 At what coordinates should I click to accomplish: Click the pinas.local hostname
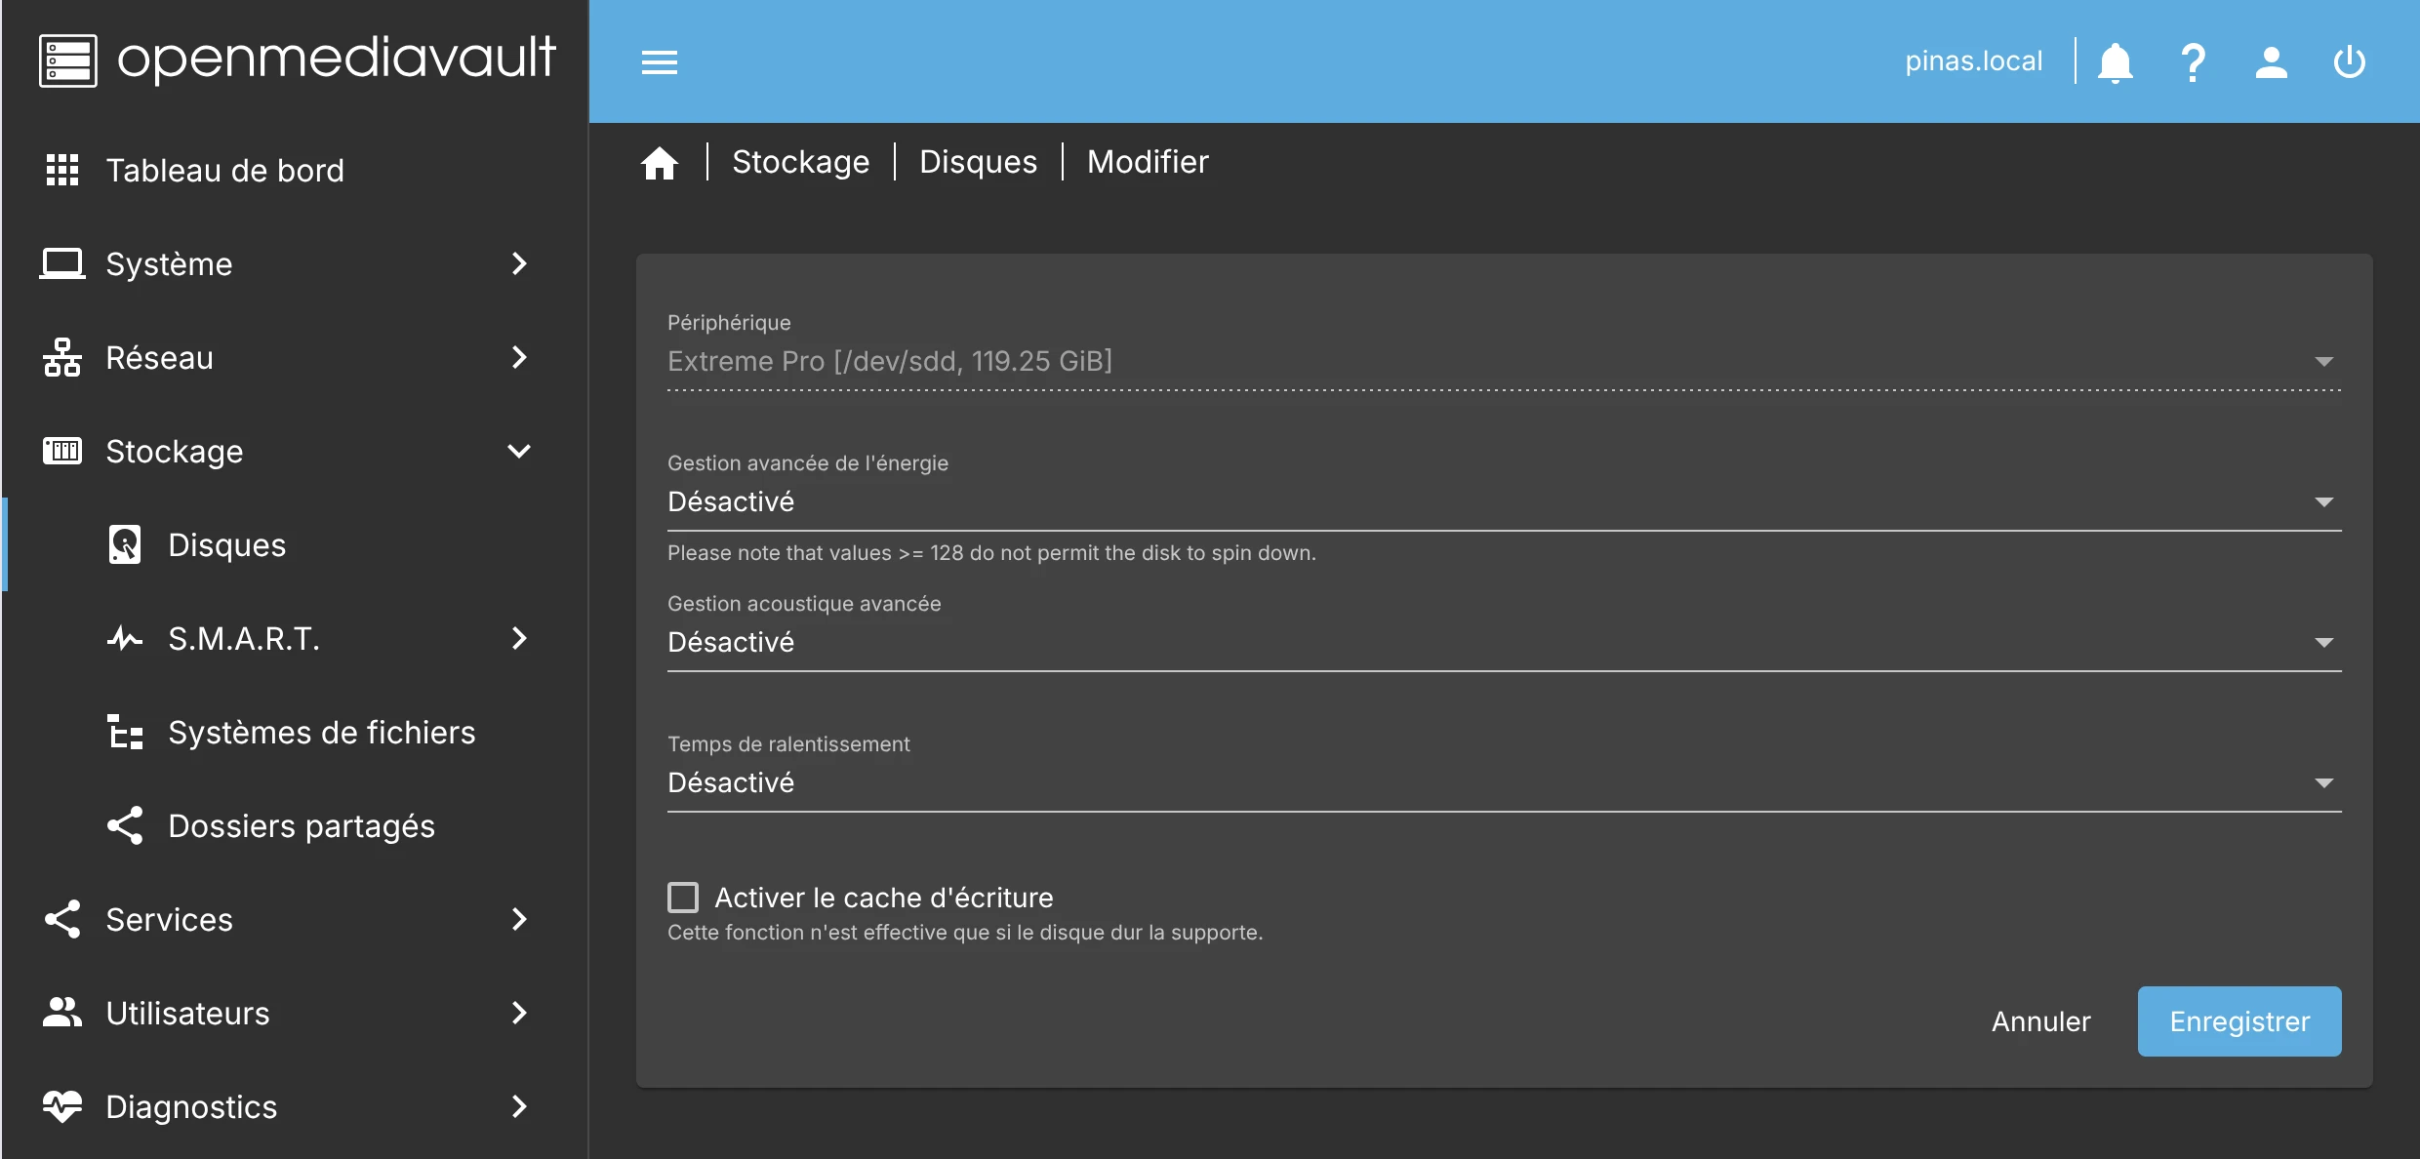[1973, 61]
